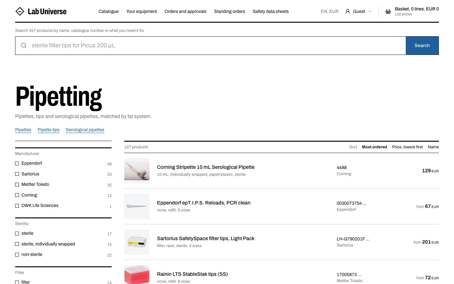Screen dimensions: 454x284
Task: Open the basket icon
Action: pyautogui.click(x=388, y=11)
